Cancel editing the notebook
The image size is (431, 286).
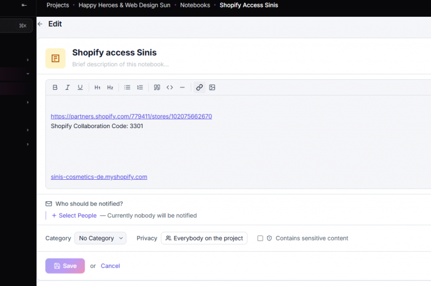pyautogui.click(x=110, y=266)
